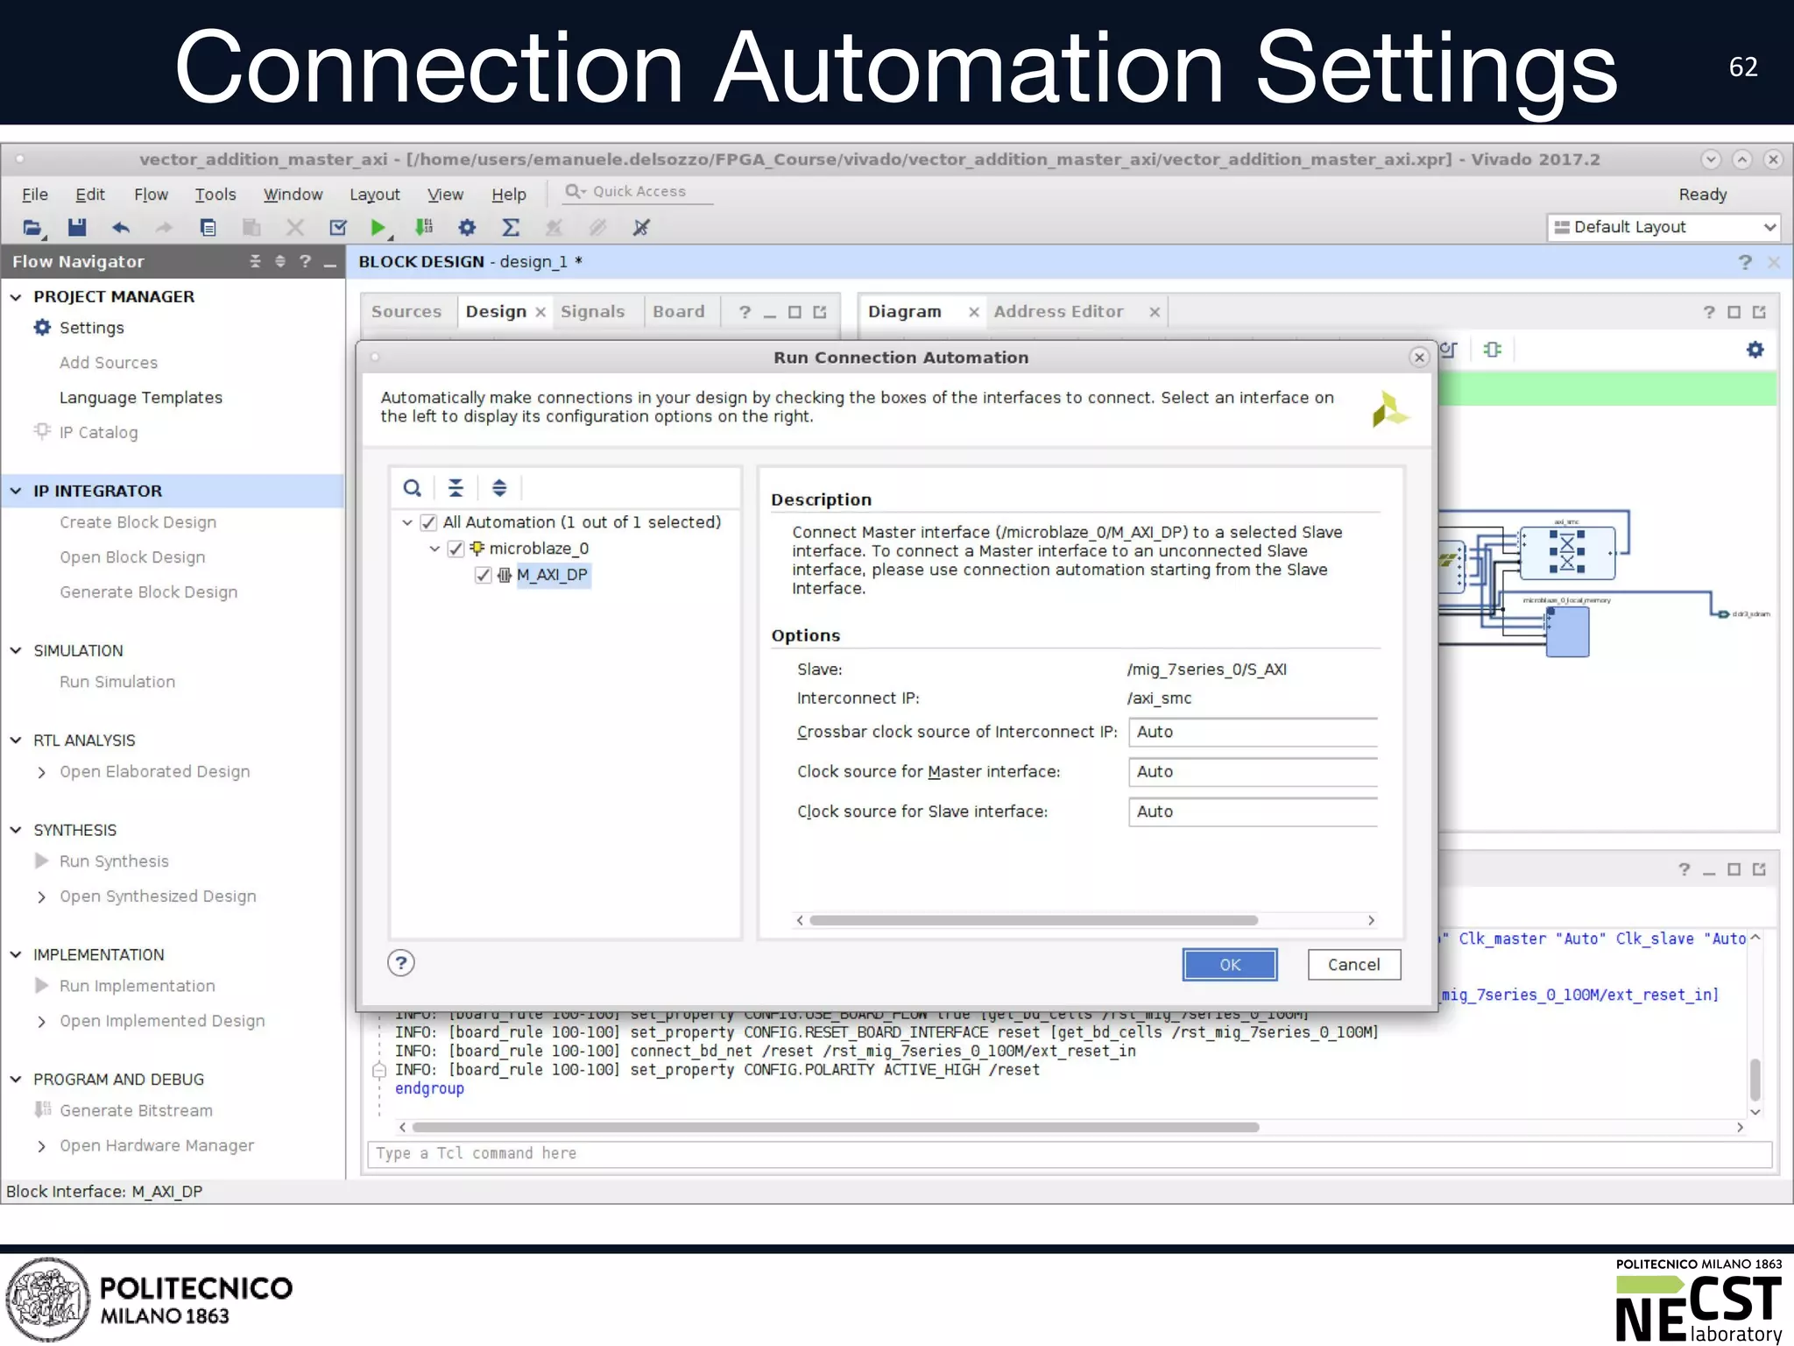This screenshot has height=1346, width=1794.
Task: Click Language Templates link
Action: pyautogui.click(x=141, y=398)
